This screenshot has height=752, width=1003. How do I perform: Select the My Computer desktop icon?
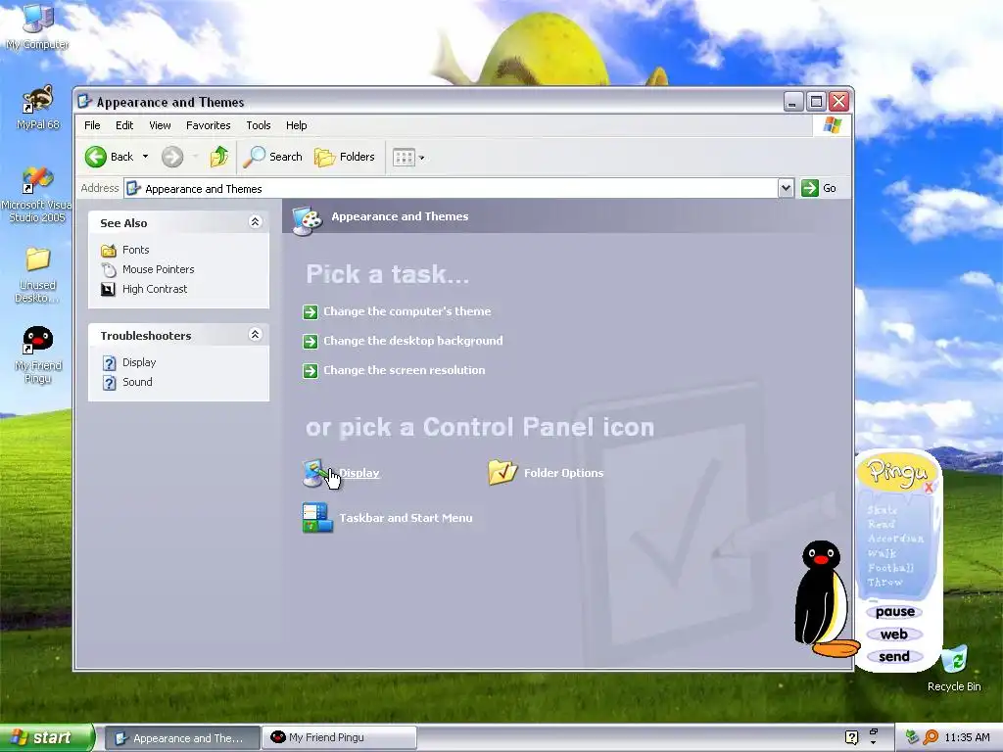pyautogui.click(x=37, y=26)
